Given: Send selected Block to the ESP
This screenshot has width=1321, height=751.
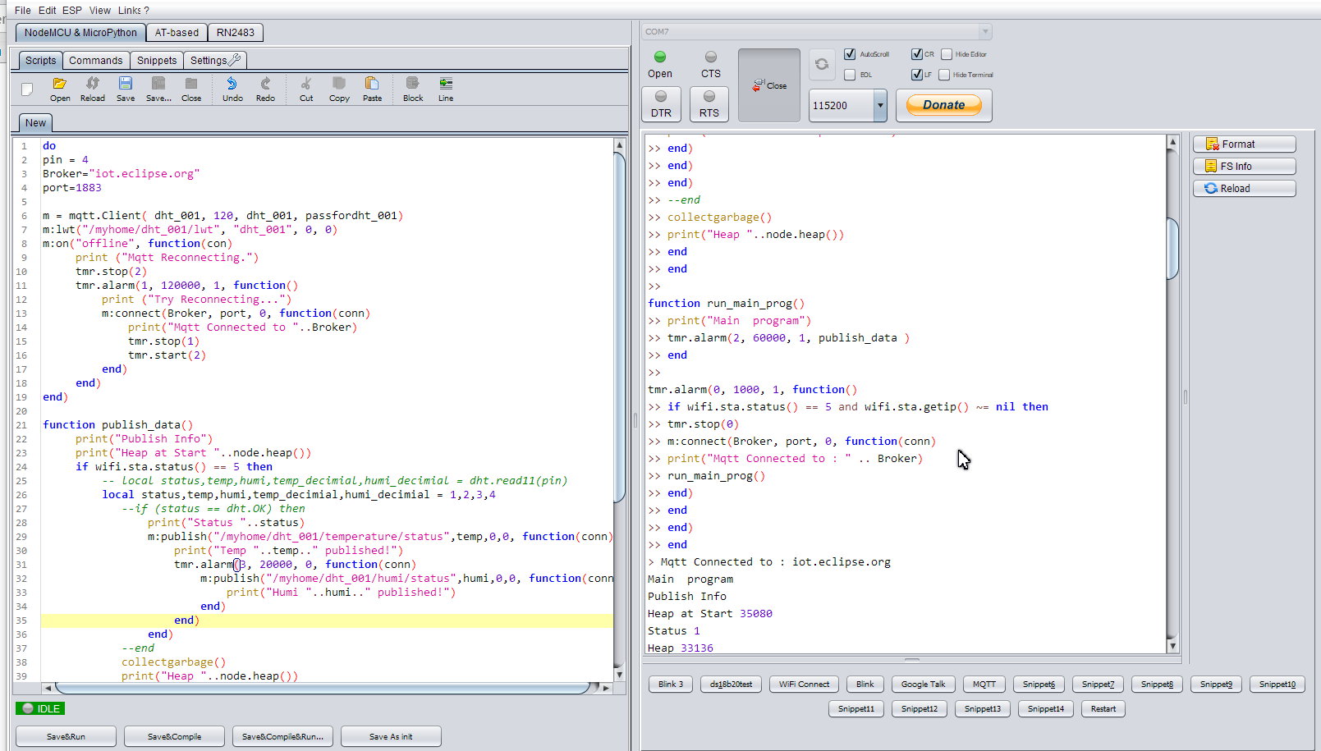Looking at the screenshot, I should click(413, 89).
